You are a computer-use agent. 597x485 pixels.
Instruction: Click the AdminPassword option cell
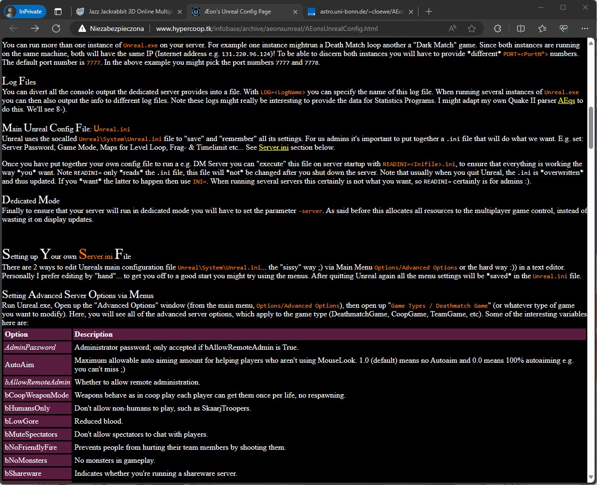click(38, 347)
